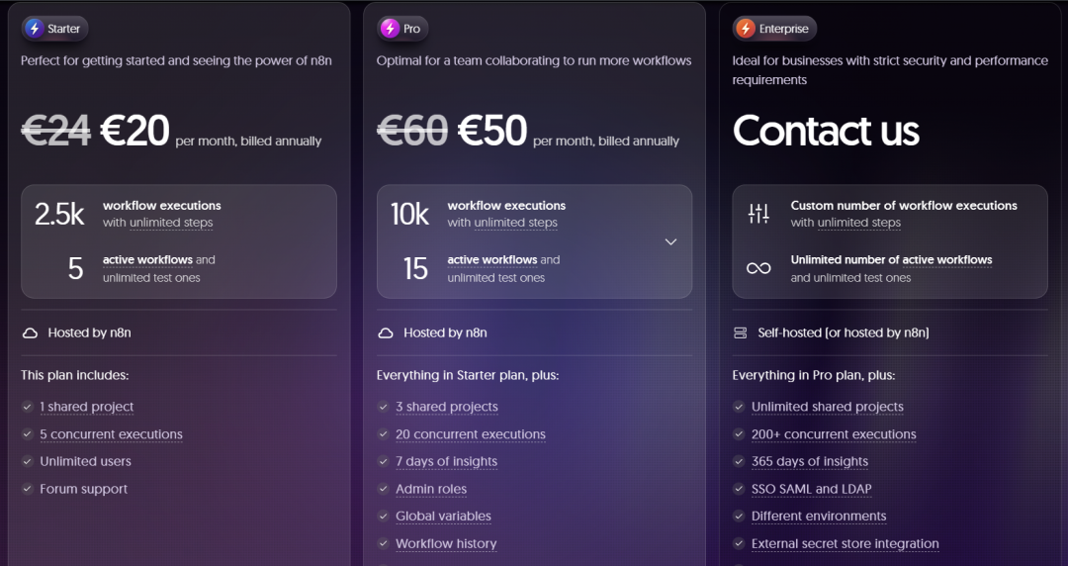Click the sliders icon for custom executions
The height and width of the screenshot is (566, 1068).
click(758, 214)
